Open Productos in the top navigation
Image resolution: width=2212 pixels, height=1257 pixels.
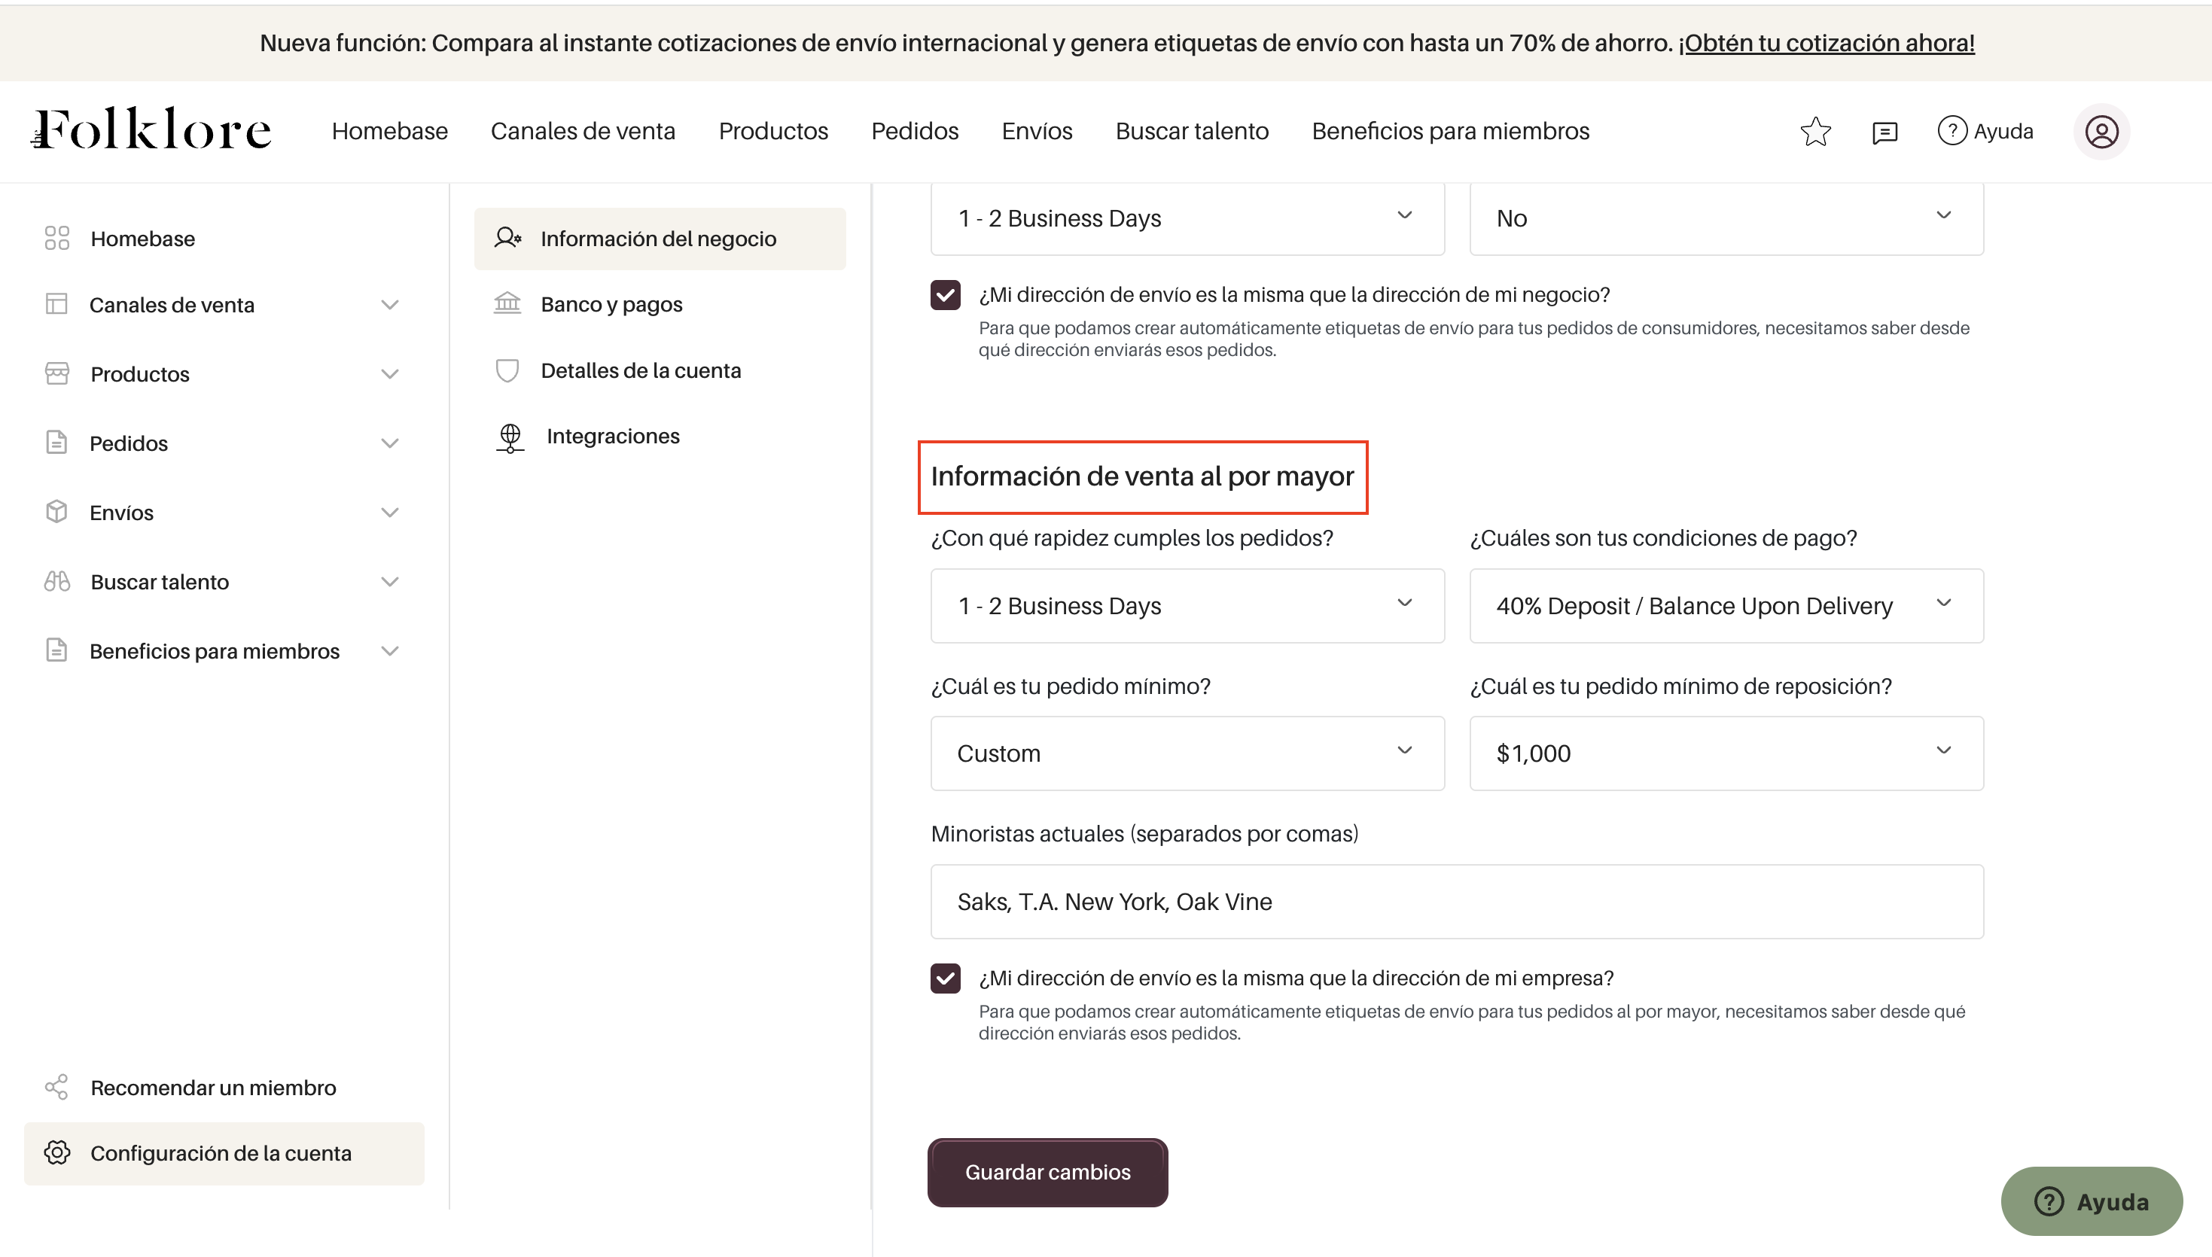click(772, 131)
